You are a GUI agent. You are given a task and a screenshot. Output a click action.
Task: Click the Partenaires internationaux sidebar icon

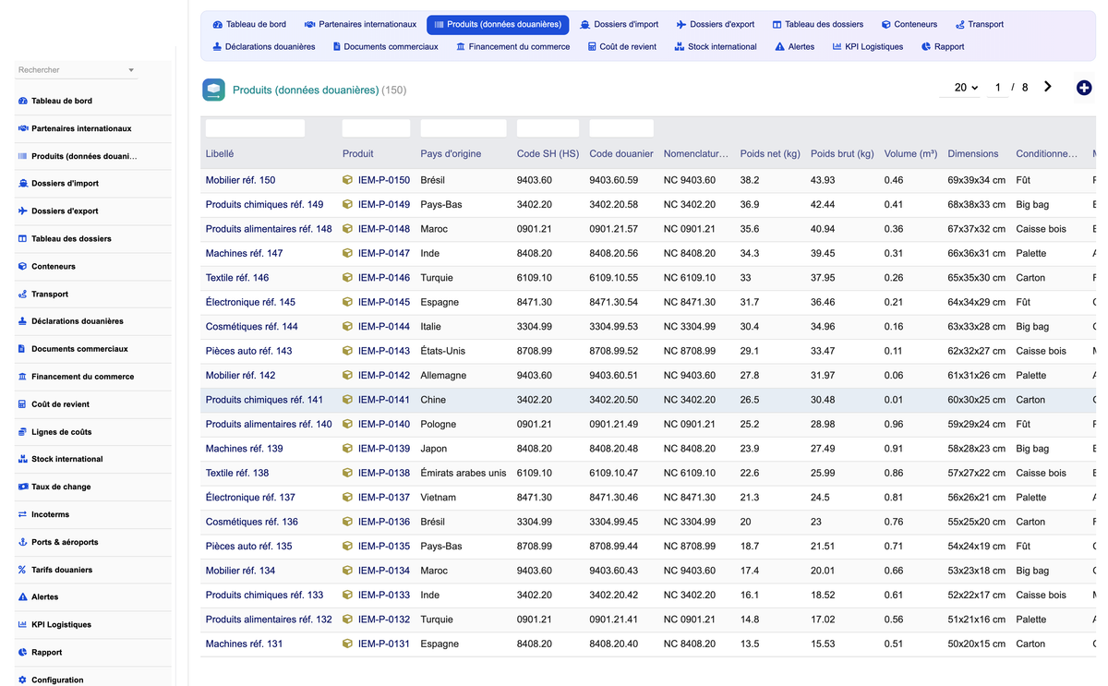tap(23, 128)
